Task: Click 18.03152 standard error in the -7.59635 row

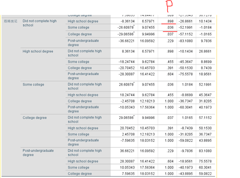Action: [x=147, y=141]
